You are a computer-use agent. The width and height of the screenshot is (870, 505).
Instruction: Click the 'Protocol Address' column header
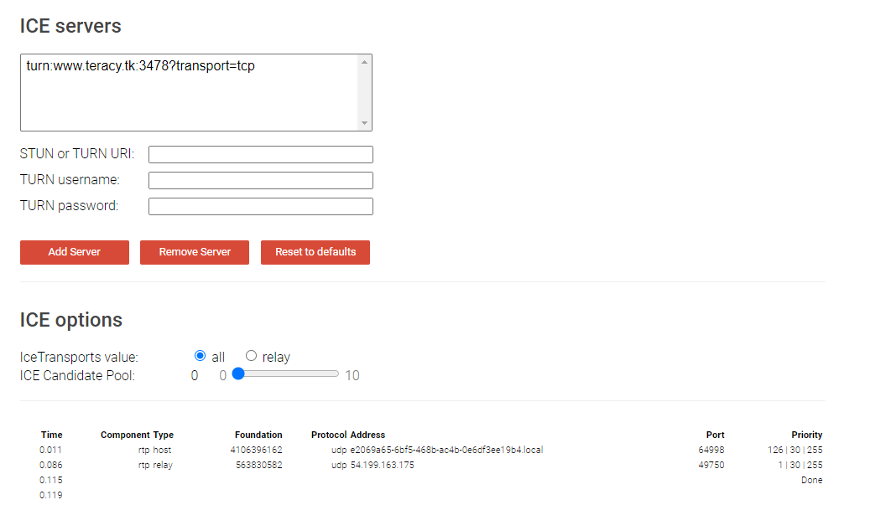pos(348,435)
